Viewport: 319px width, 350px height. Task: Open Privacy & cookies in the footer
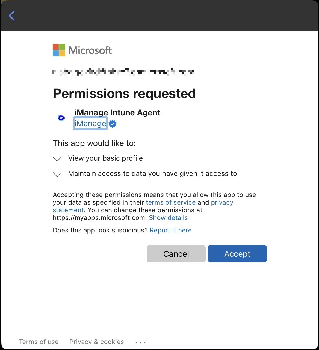coord(97,342)
